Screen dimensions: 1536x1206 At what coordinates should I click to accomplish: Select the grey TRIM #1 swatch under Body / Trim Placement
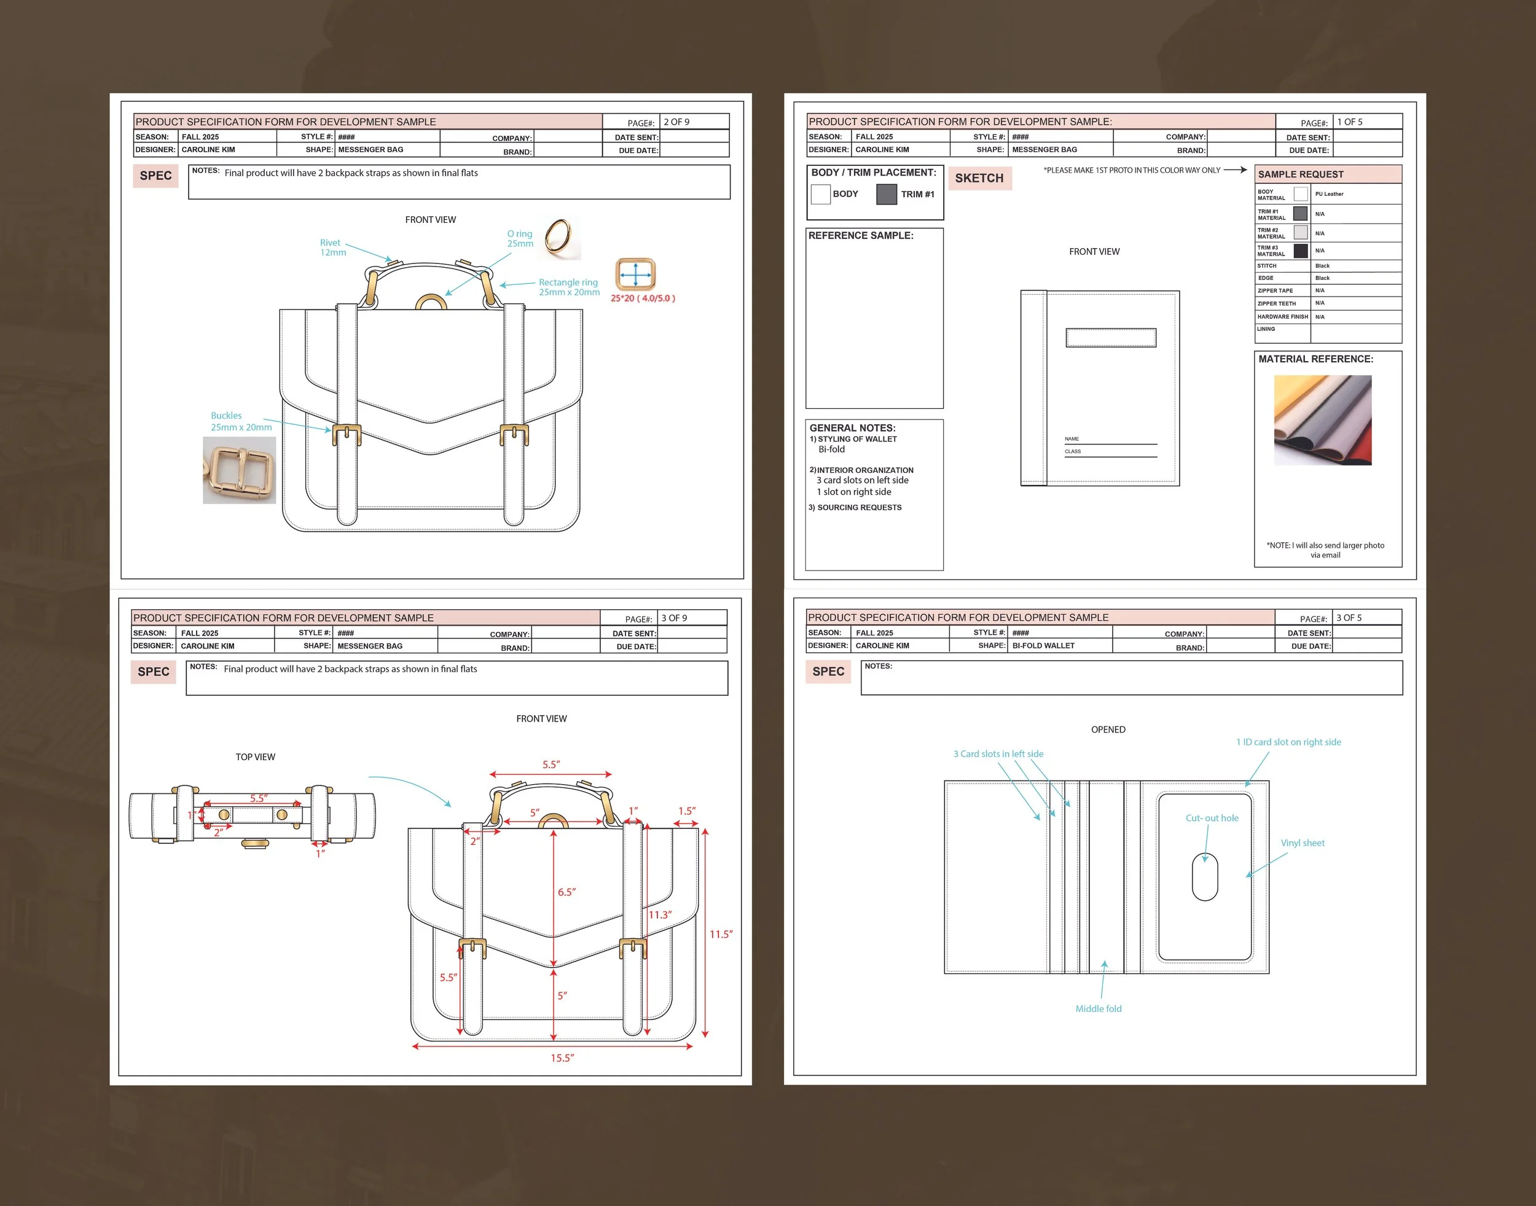(886, 194)
